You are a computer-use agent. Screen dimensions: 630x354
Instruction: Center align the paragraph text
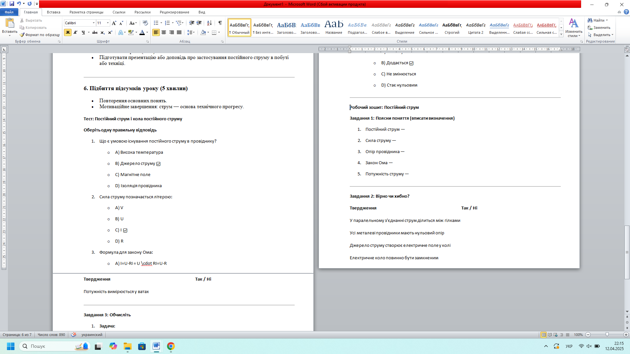(x=164, y=32)
